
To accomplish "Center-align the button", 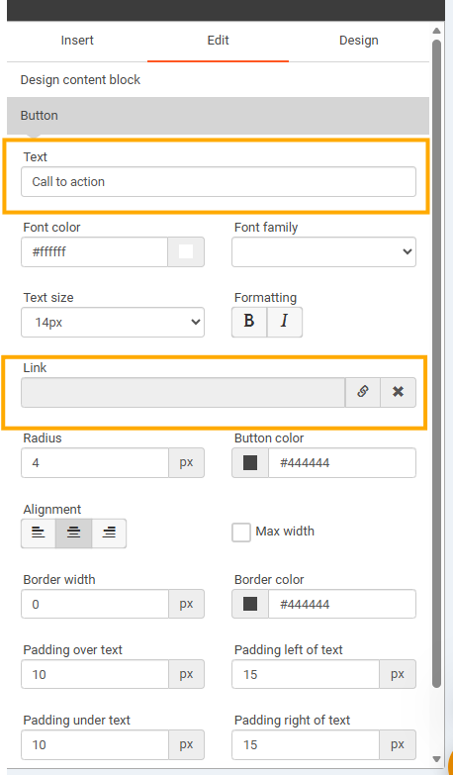I will 73,533.
